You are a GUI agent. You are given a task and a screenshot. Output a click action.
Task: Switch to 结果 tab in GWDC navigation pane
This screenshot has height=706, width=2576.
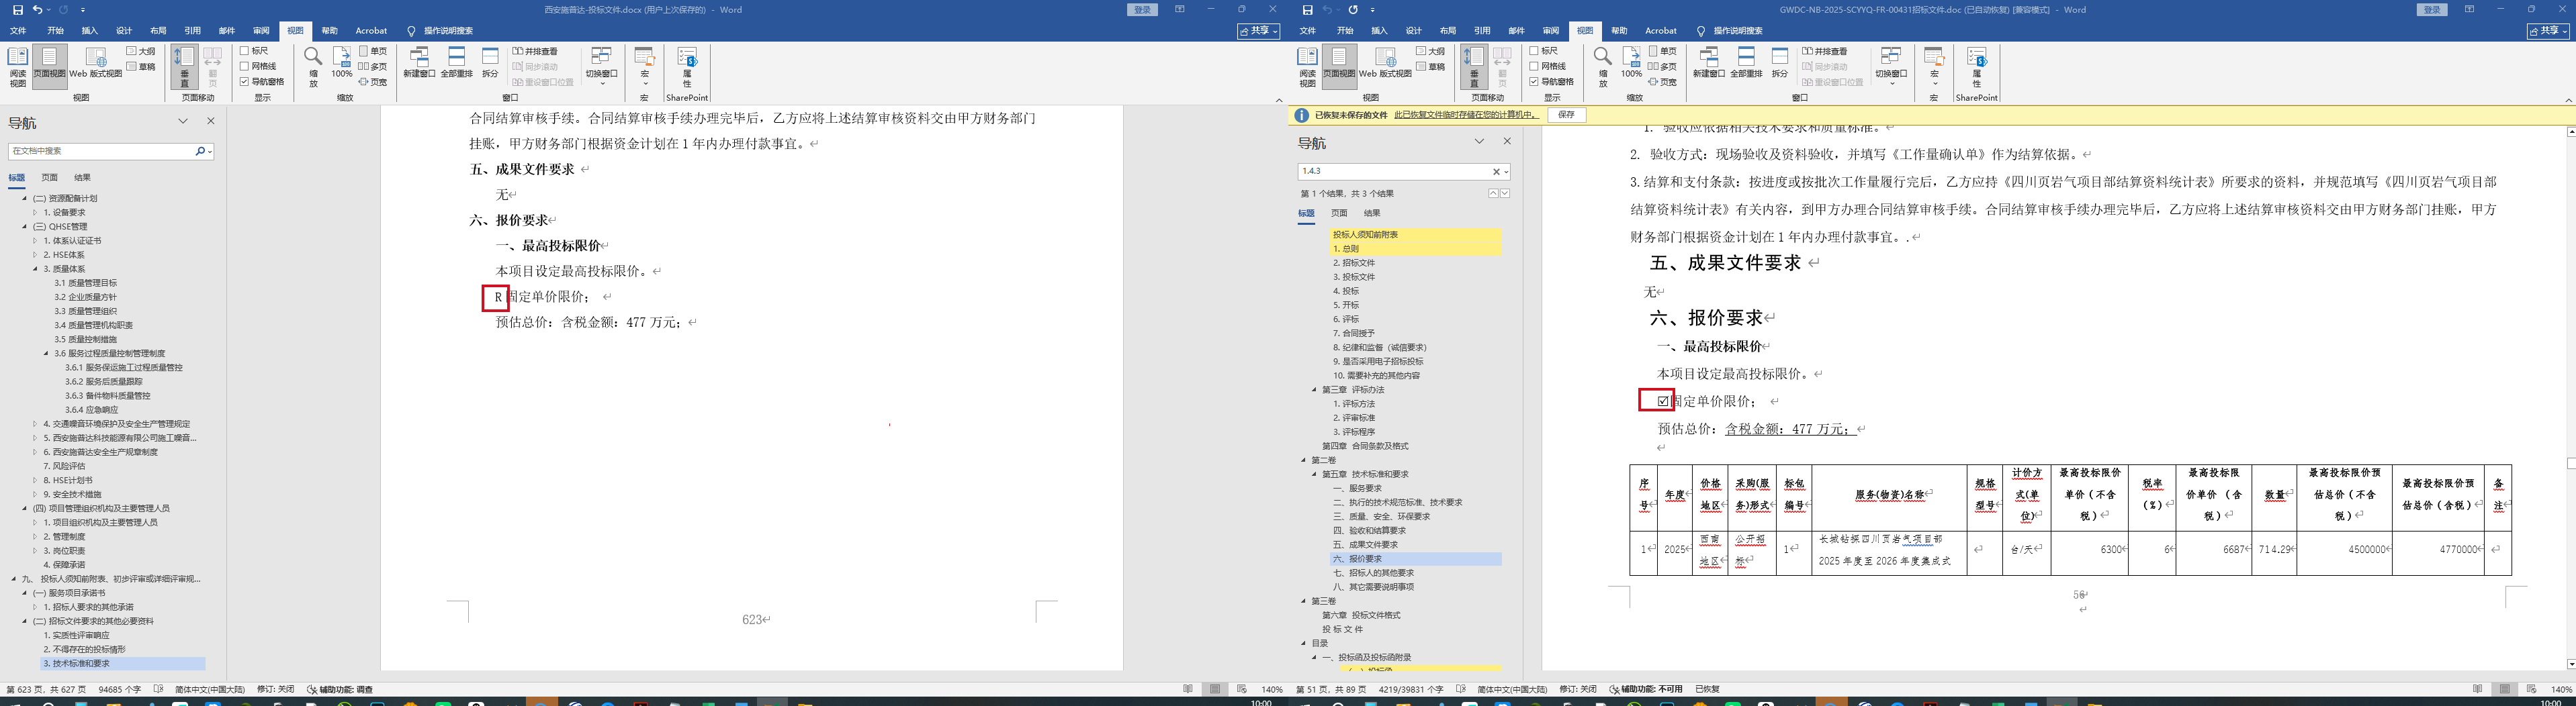tap(1372, 213)
